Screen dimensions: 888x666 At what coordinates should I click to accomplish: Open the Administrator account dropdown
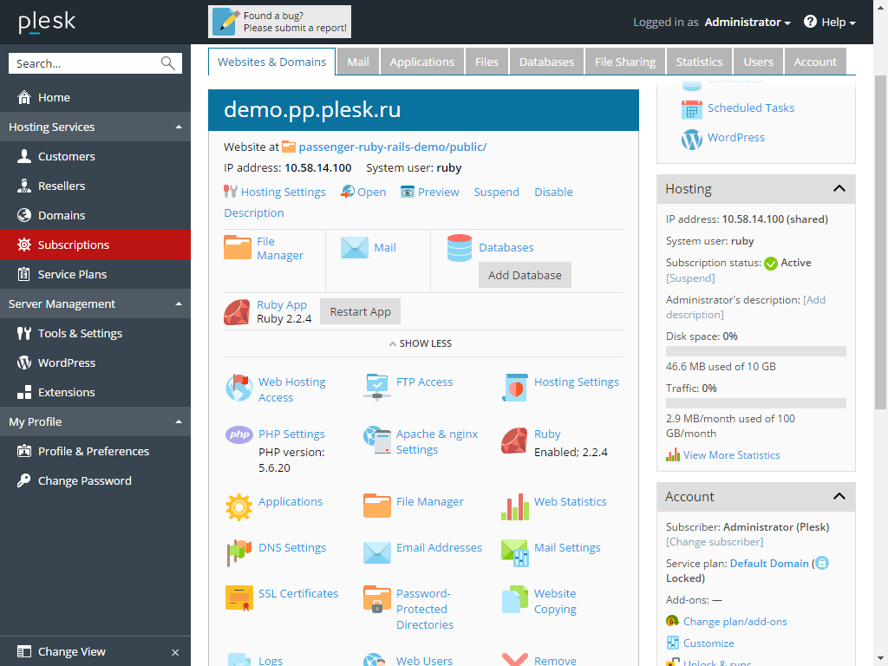(747, 23)
